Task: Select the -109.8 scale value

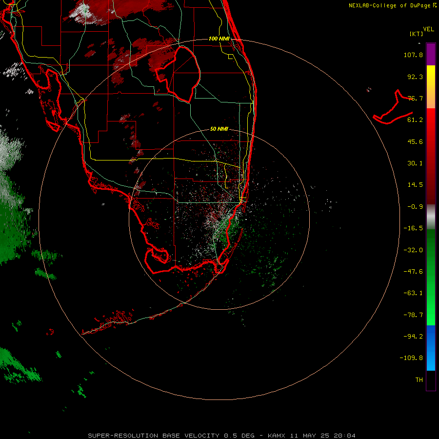Action: 411,358
